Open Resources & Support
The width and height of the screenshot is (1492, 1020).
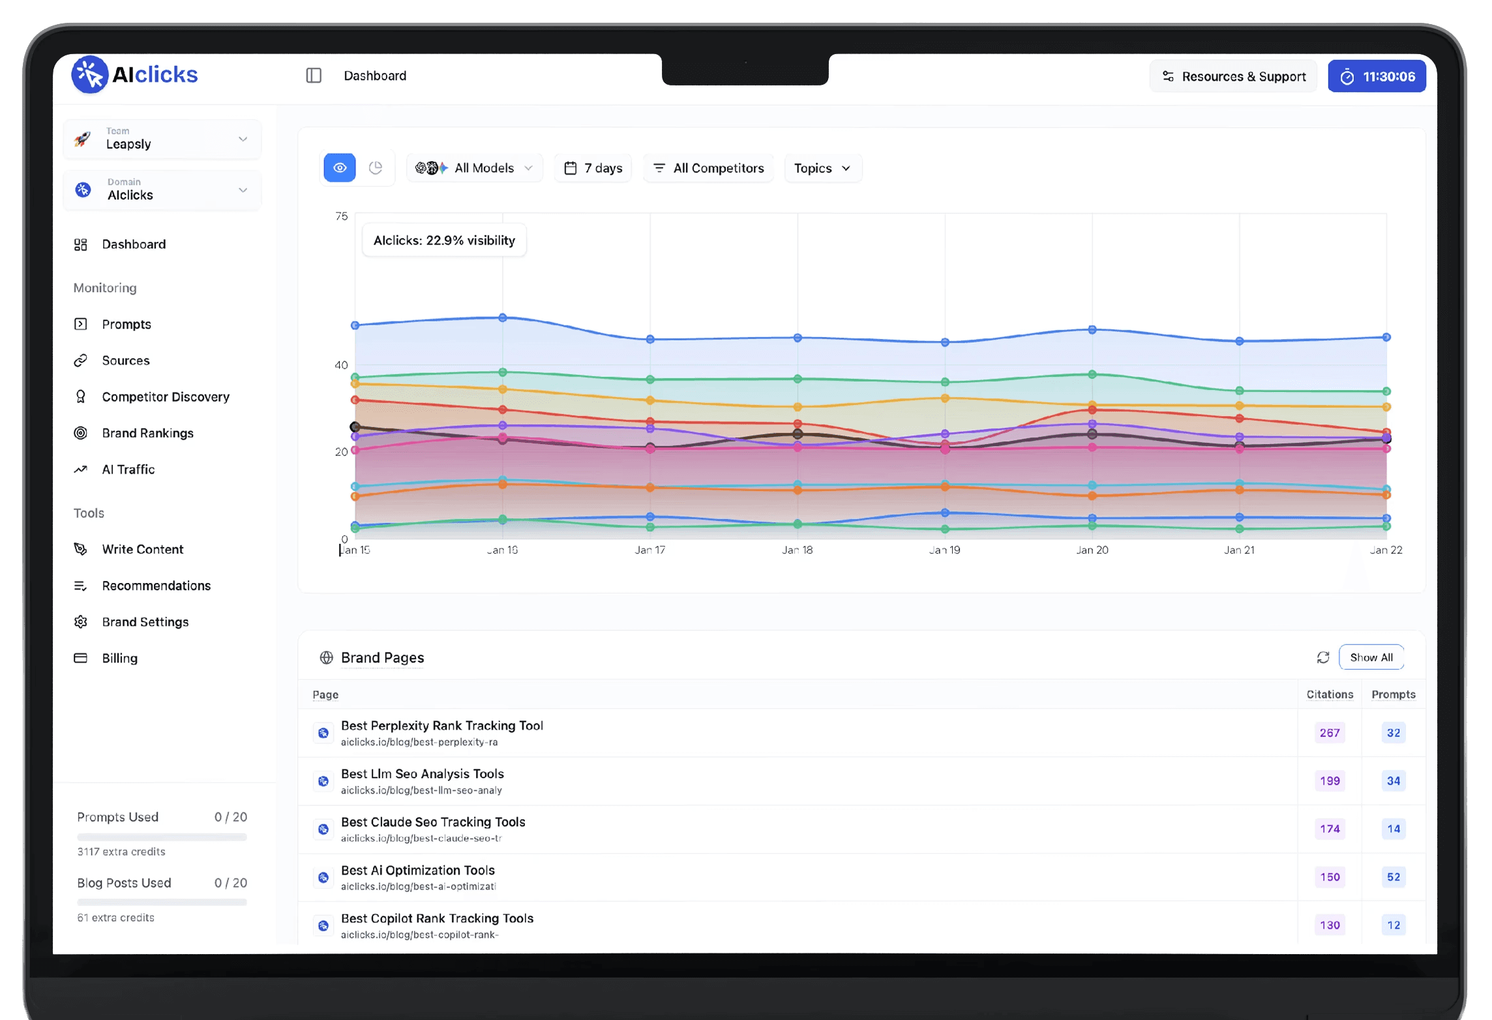[x=1233, y=76]
